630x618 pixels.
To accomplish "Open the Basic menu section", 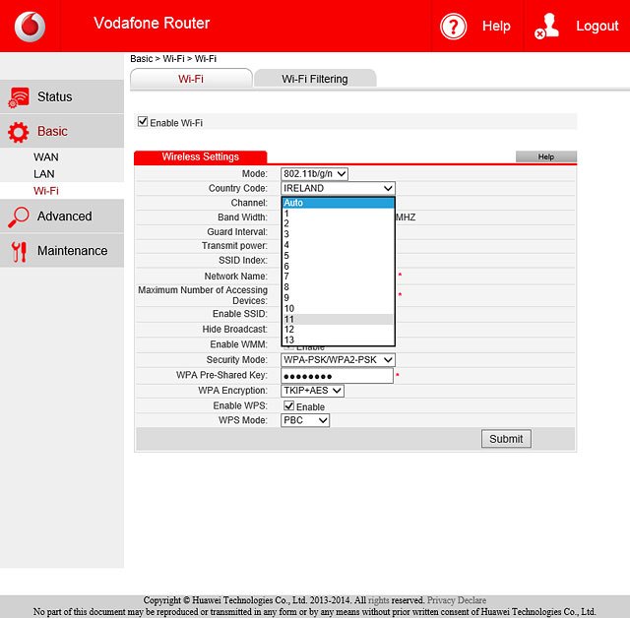I will pyautogui.click(x=62, y=131).
